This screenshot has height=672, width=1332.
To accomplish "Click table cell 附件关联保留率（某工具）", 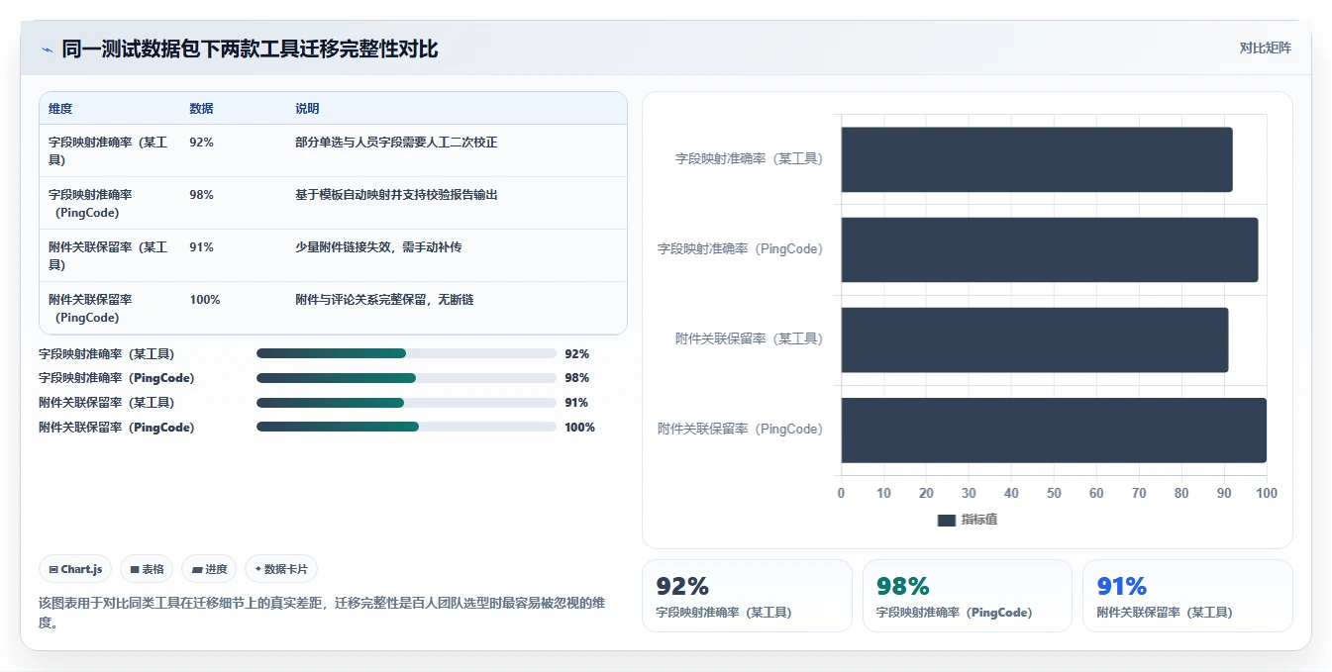I will point(108,255).
